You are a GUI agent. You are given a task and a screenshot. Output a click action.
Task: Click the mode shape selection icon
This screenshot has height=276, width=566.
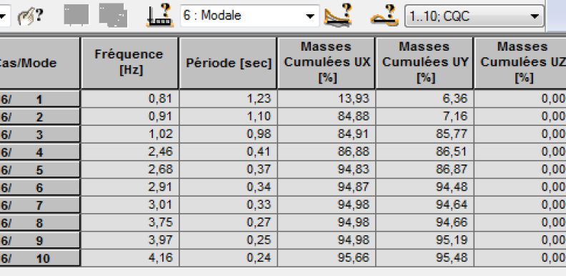pyautogui.click(x=338, y=15)
